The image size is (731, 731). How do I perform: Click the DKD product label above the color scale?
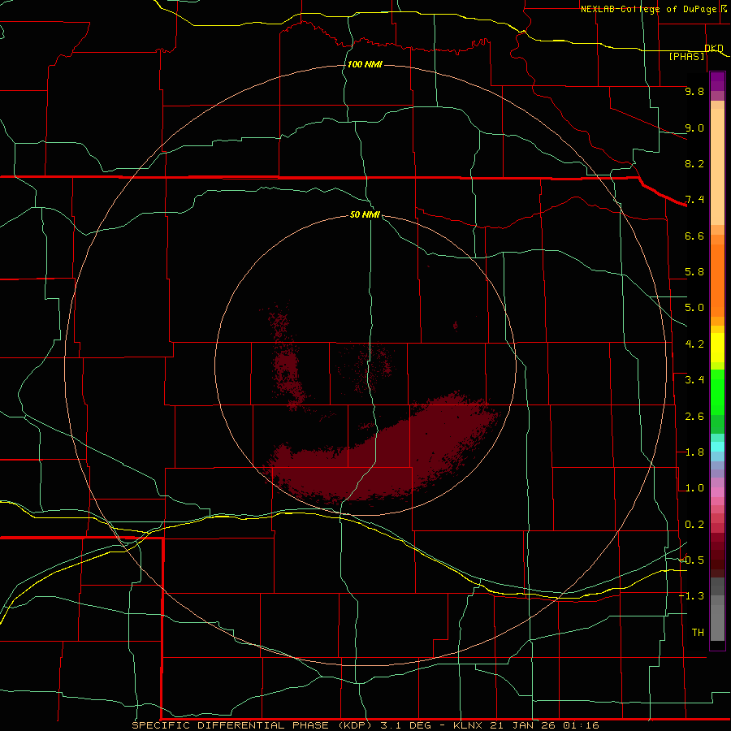point(714,48)
